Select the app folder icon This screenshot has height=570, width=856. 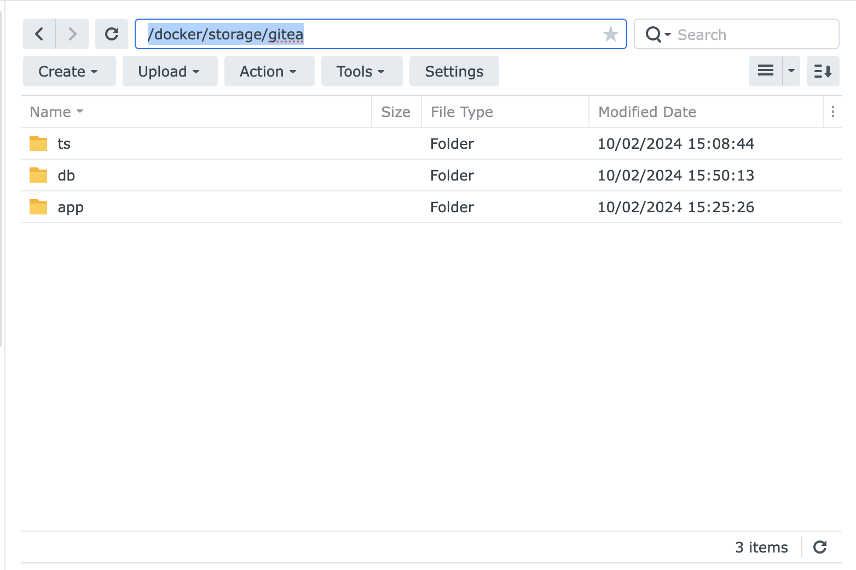tap(38, 207)
